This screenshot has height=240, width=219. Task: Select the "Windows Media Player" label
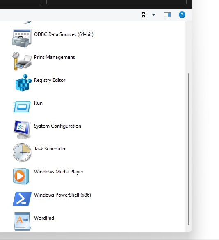(59, 172)
